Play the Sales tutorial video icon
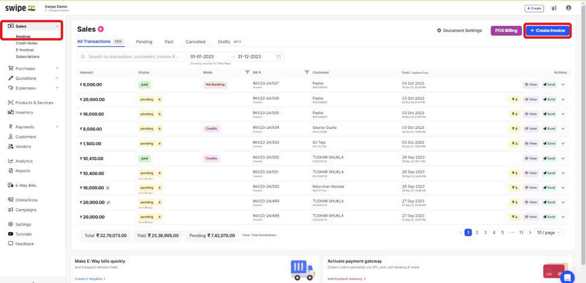 pyautogui.click(x=101, y=29)
